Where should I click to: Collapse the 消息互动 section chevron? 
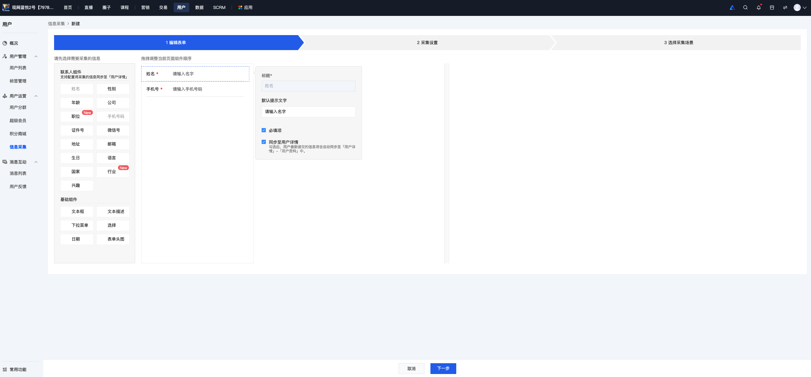(x=36, y=162)
